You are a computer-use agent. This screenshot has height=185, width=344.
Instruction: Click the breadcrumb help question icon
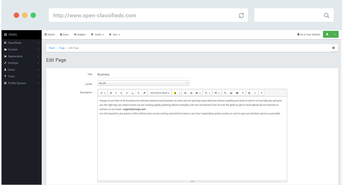pos(334,48)
